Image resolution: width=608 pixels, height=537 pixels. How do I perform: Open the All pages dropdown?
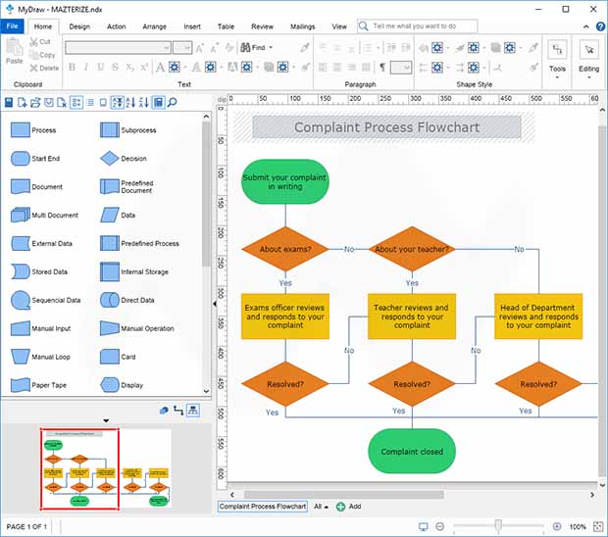[321, 507]
